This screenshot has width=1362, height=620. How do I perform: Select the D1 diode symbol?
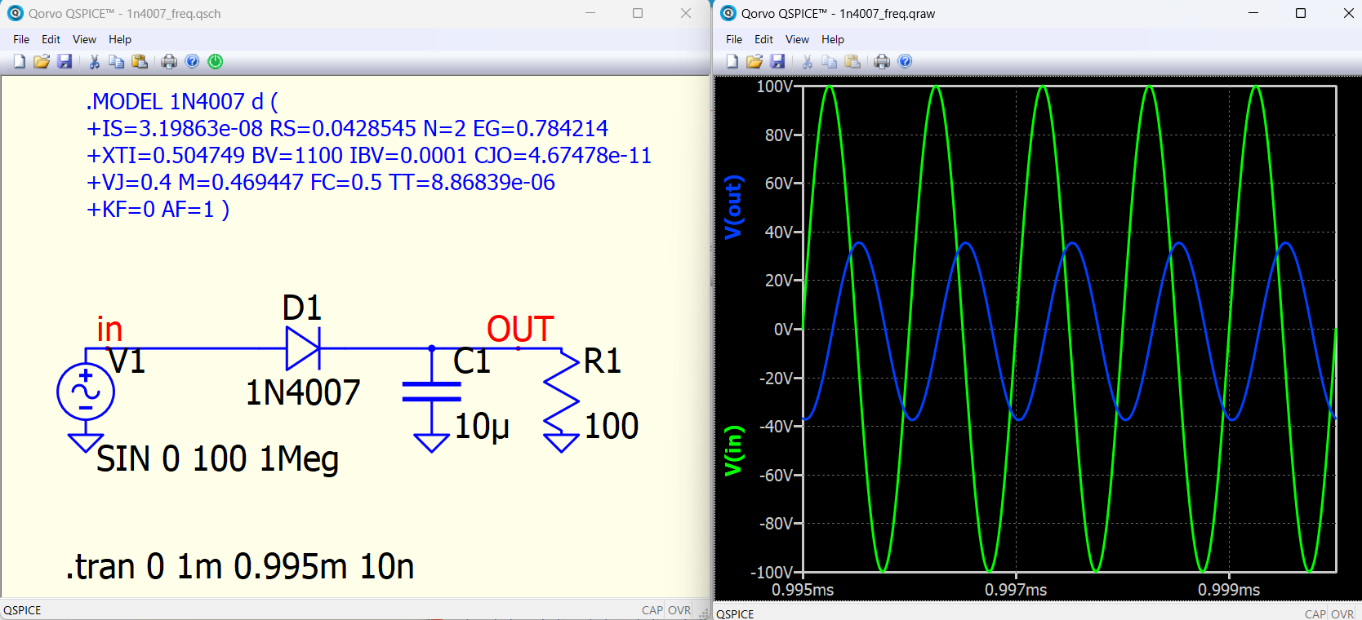tap(303, 348)
